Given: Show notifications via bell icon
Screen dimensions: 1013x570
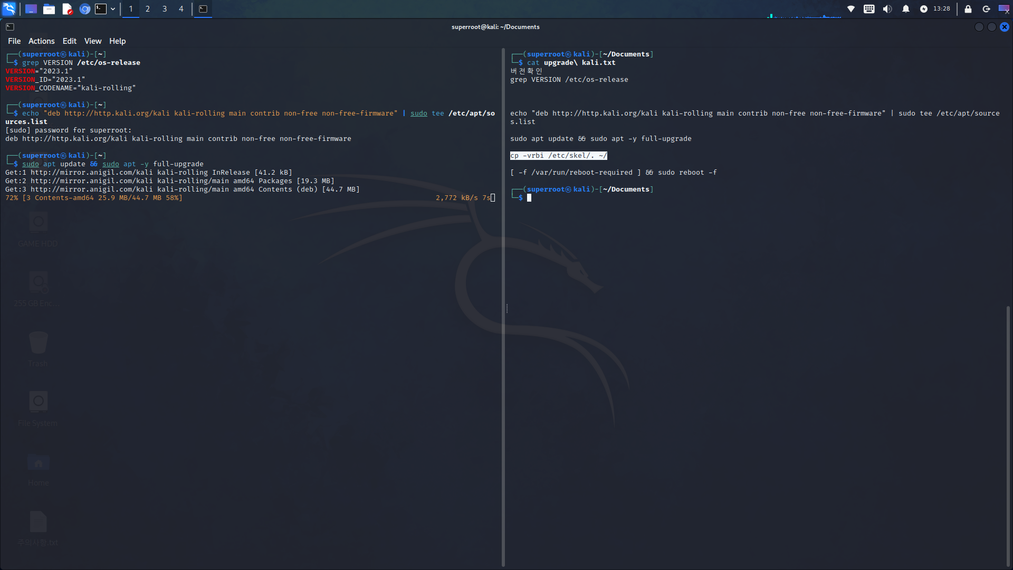Looking at the screenshot, I should [906, 9].
